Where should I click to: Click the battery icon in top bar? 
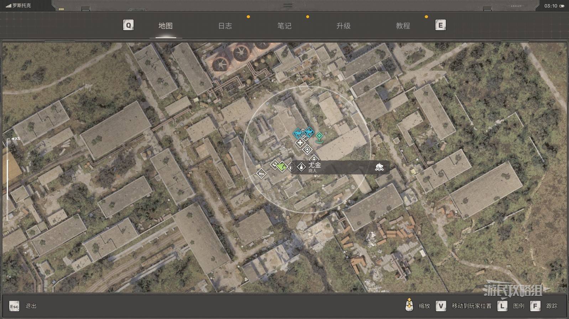coord(562,6)
